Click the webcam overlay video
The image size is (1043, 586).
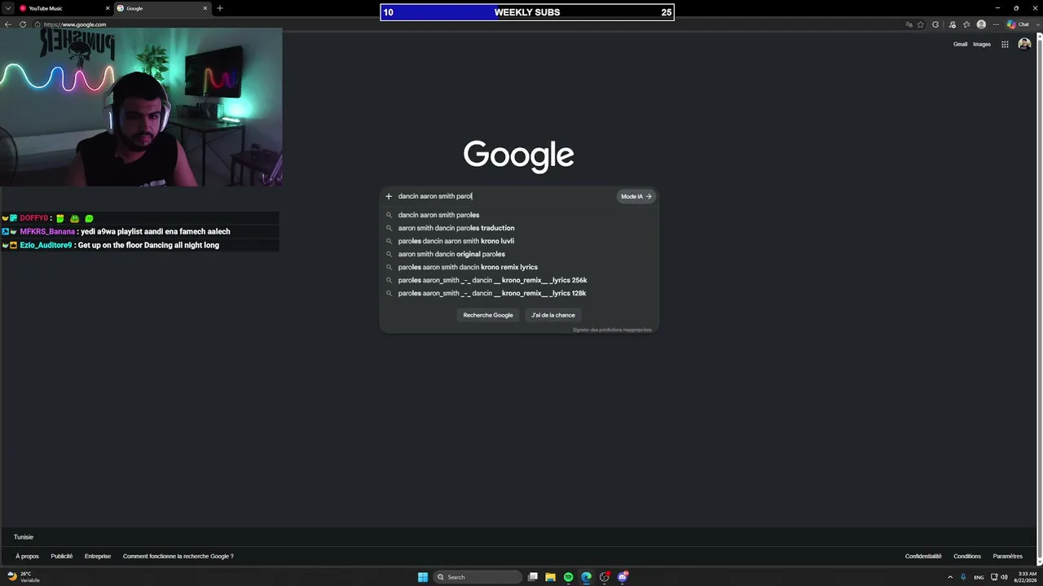(x=141, y=107)
